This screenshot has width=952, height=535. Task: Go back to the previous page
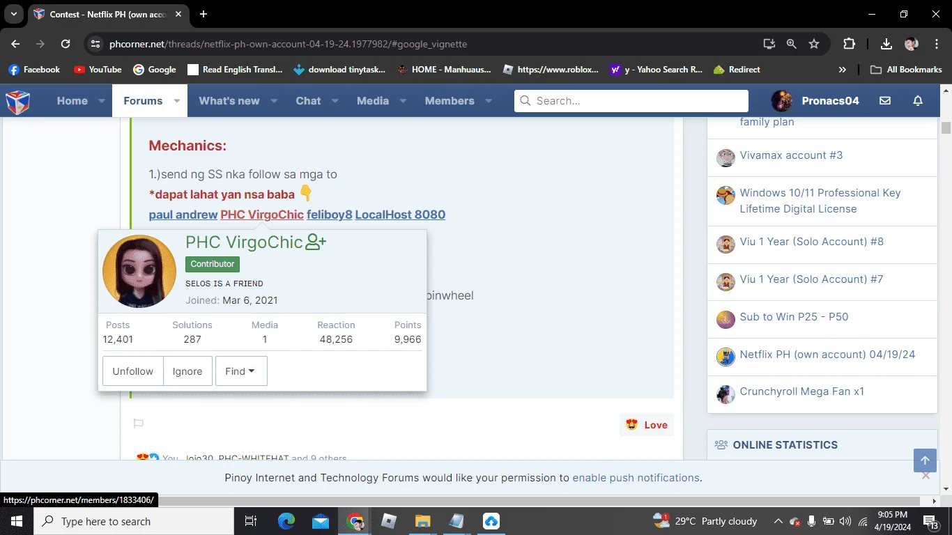[16, 44]
